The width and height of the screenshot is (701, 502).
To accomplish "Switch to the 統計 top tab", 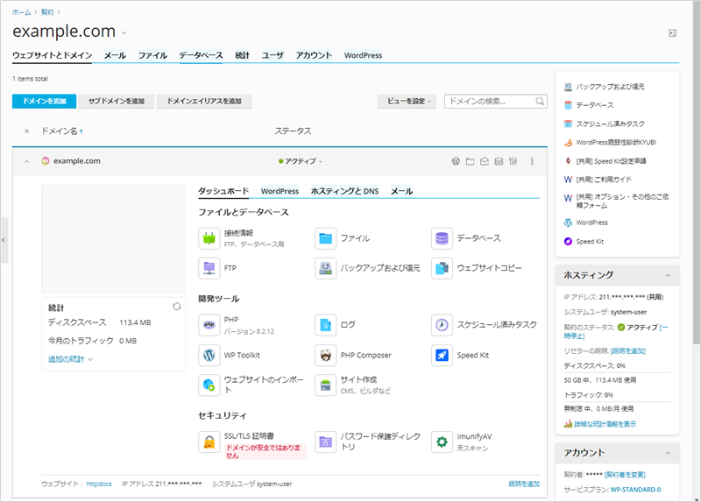I will click(243, 55).
